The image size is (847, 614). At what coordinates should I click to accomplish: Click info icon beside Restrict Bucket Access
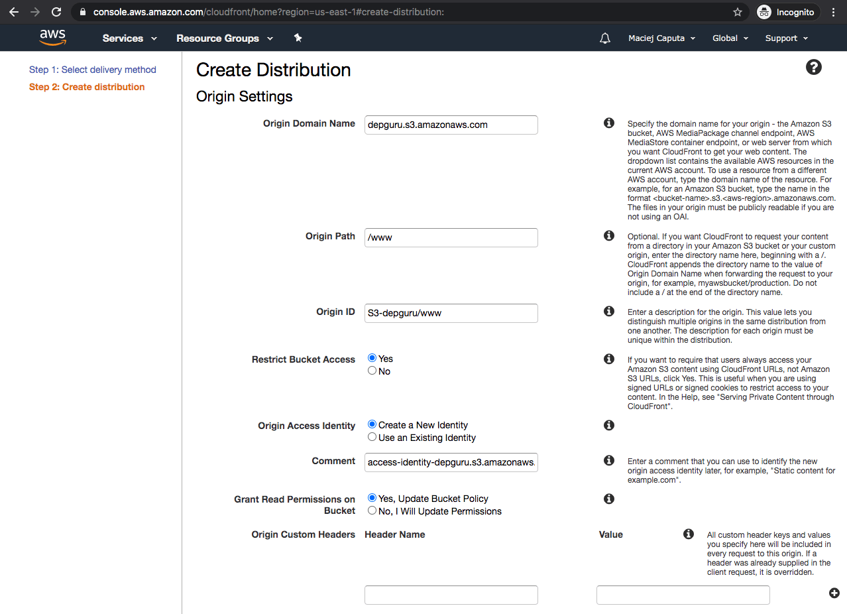[x=608, y=359]
